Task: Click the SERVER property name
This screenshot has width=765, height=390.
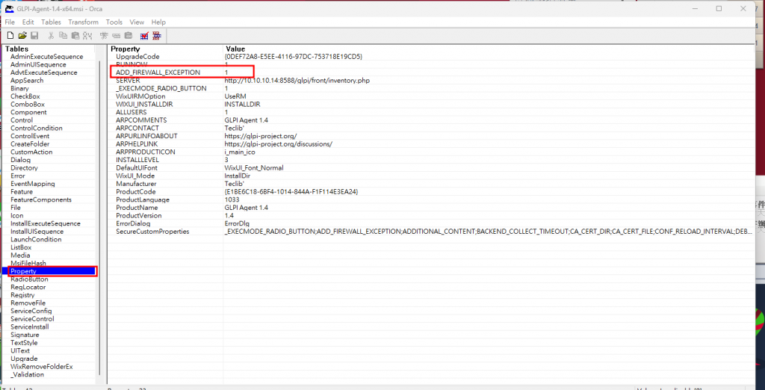Action: pos(128,81)
